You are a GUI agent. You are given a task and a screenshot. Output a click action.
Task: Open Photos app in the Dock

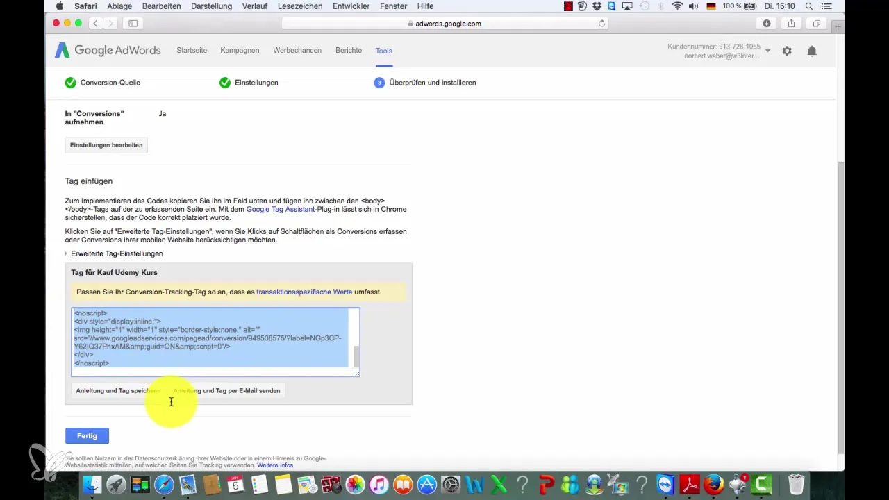pyautogui.click(x=355, y=485)
